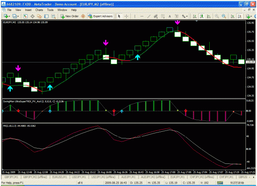The height and width of the screenshot is (186, 257).
Task: Zoom out of the chart
Action: (x=224, y=16)
